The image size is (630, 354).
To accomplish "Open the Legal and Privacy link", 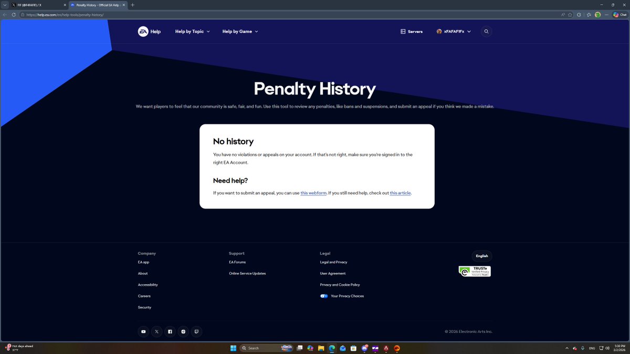I will point(333,262).
